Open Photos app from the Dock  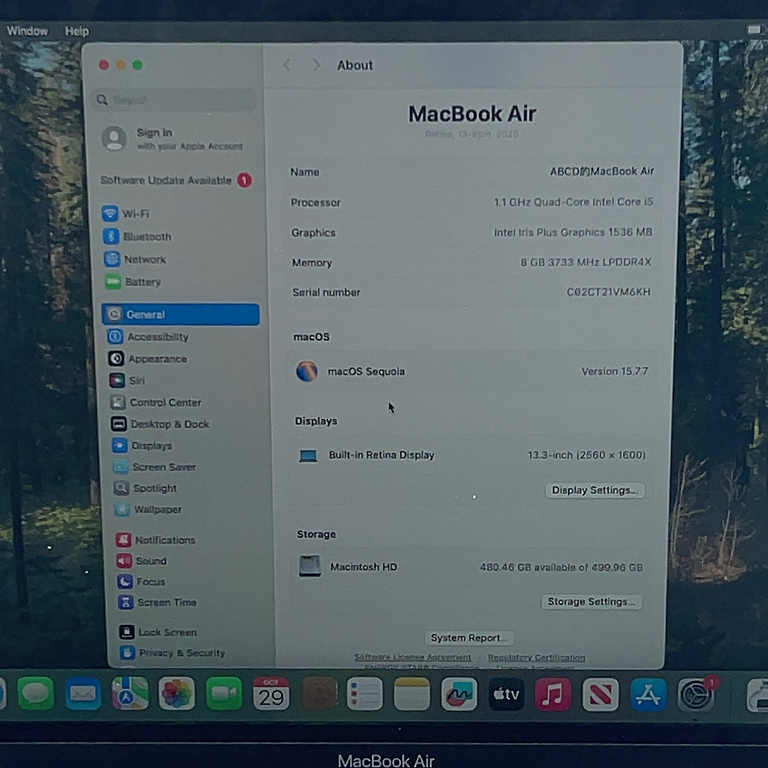pos(177,694)
